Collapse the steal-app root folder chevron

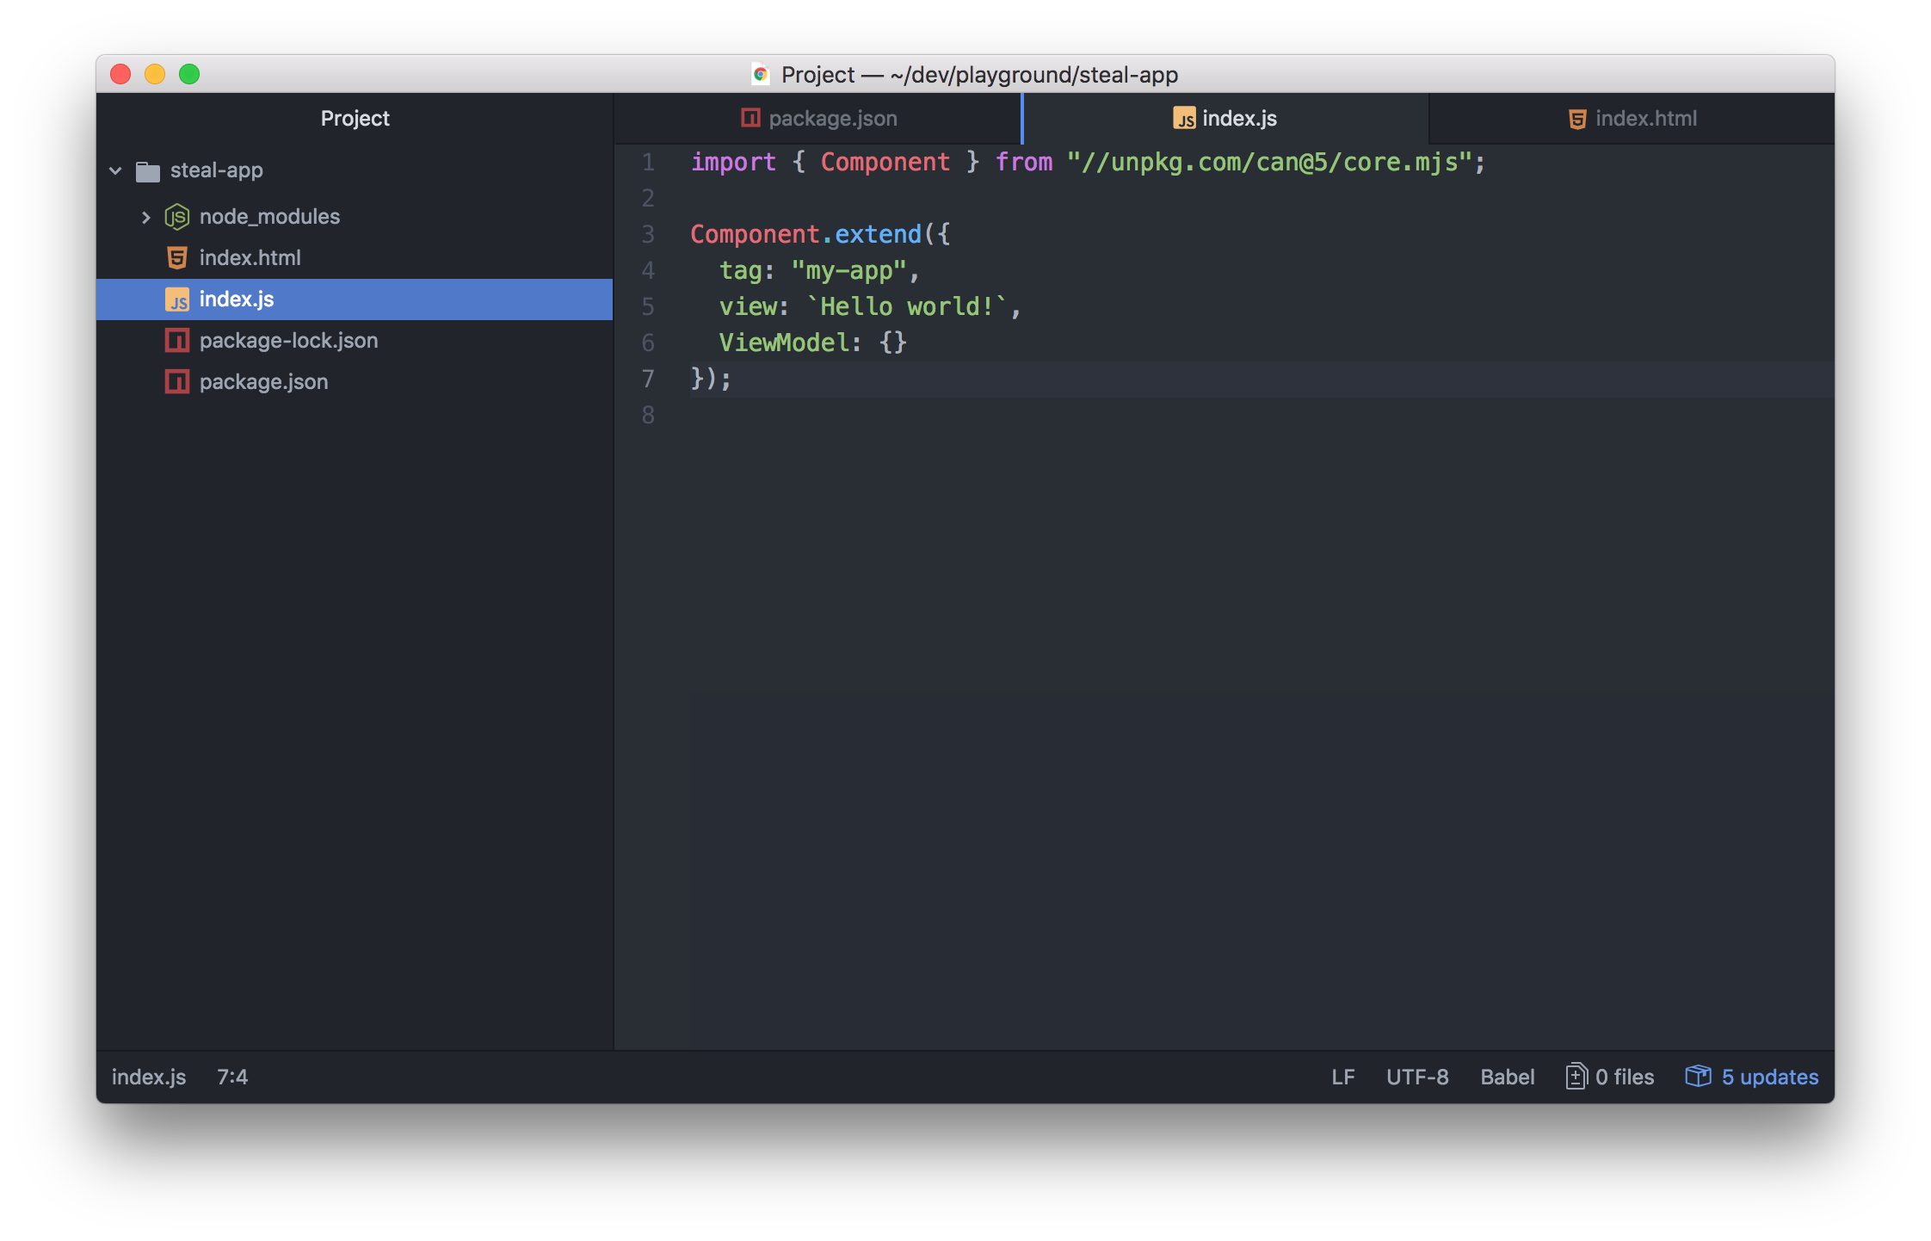(x=115, y=170)
